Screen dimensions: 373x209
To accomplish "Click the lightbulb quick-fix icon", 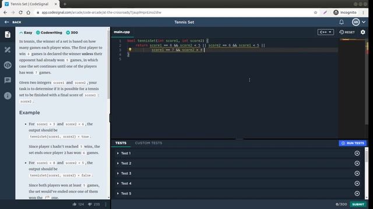I will point(130,49).
